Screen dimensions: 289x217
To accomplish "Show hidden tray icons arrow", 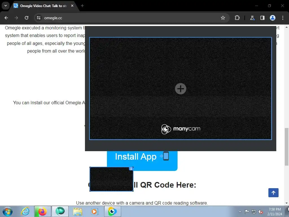I will coord(240,212).
